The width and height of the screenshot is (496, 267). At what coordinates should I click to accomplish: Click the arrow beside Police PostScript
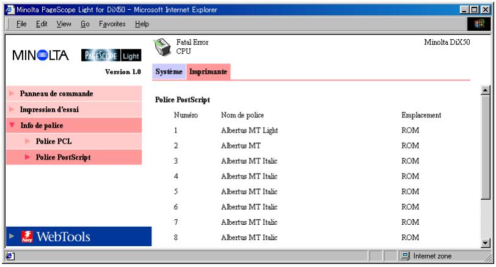point(27,157)
